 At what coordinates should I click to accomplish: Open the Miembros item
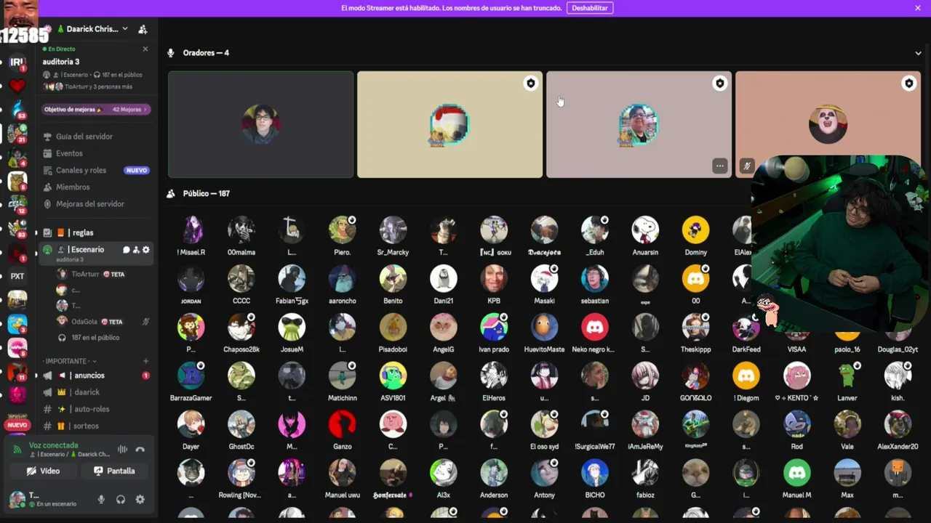coord(95,187)
